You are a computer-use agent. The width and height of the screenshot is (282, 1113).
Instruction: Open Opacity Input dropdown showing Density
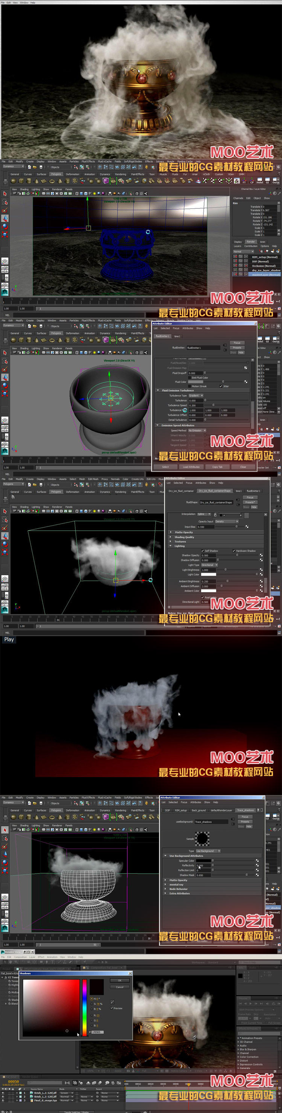226,521
